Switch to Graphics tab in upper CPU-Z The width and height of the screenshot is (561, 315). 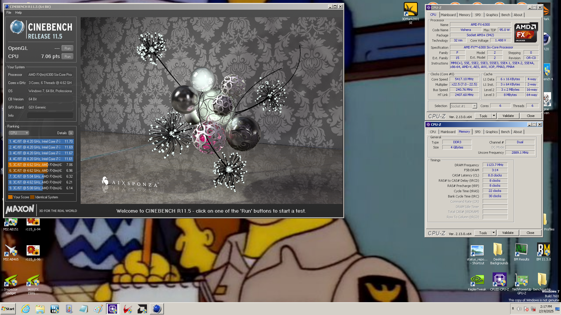492,15
